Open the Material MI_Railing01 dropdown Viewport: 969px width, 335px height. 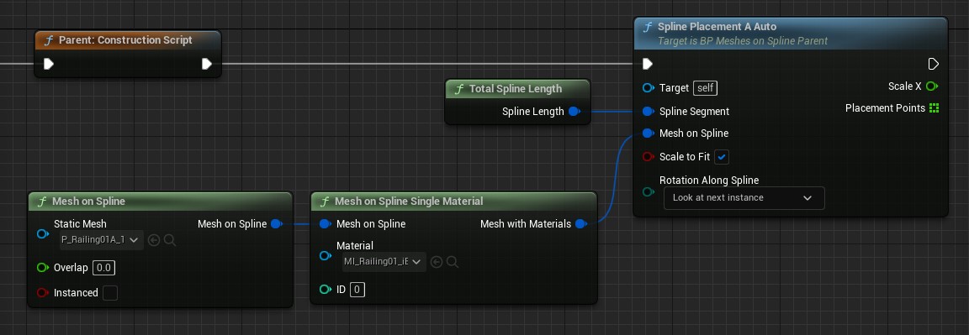(x=383, y=262)
